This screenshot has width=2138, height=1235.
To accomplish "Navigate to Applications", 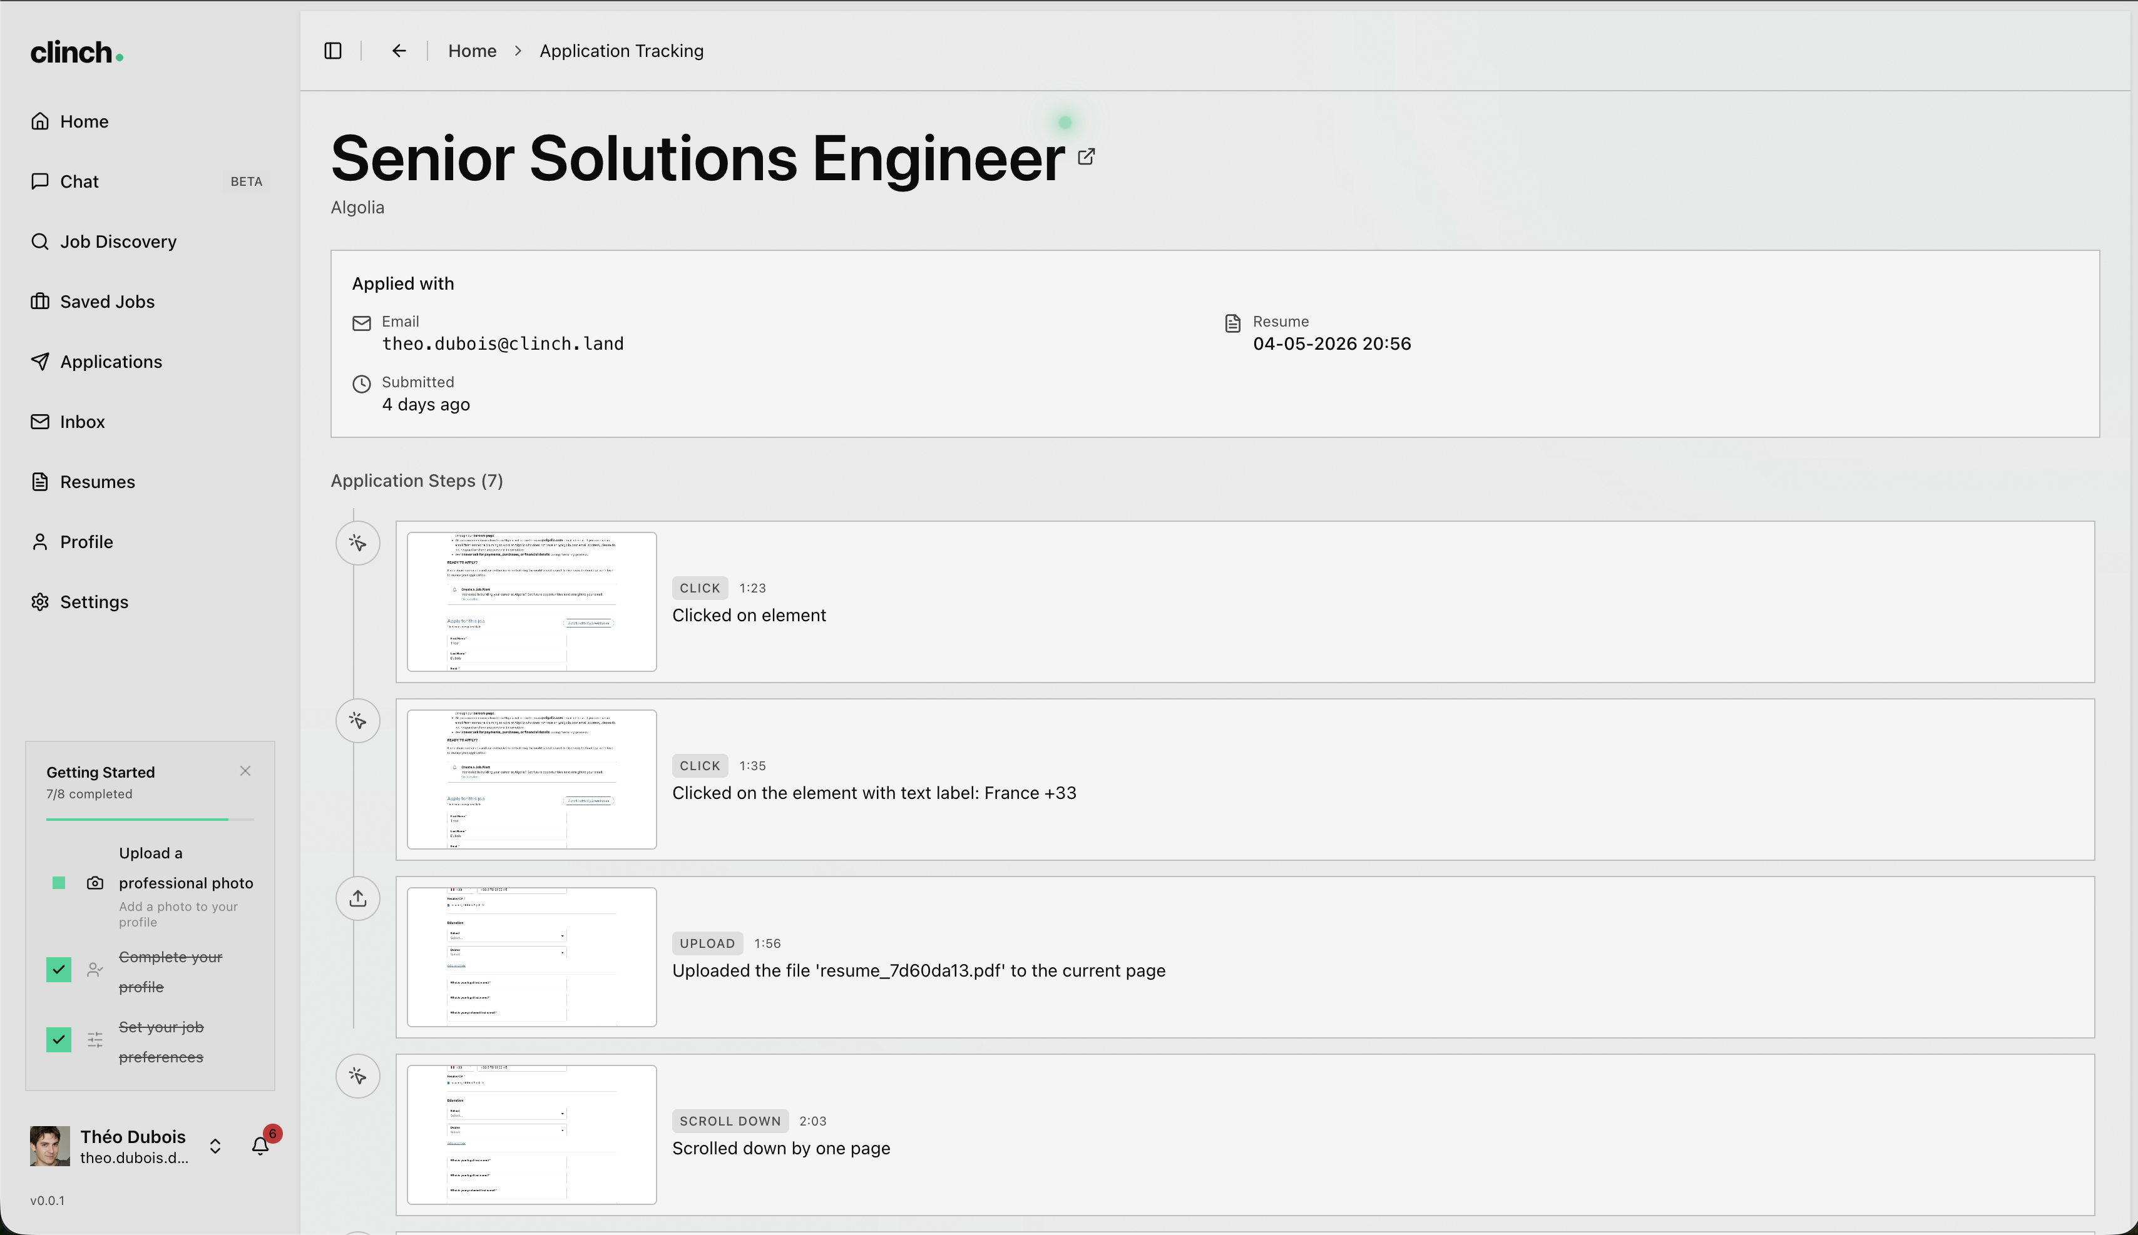I will coord(150,362).
